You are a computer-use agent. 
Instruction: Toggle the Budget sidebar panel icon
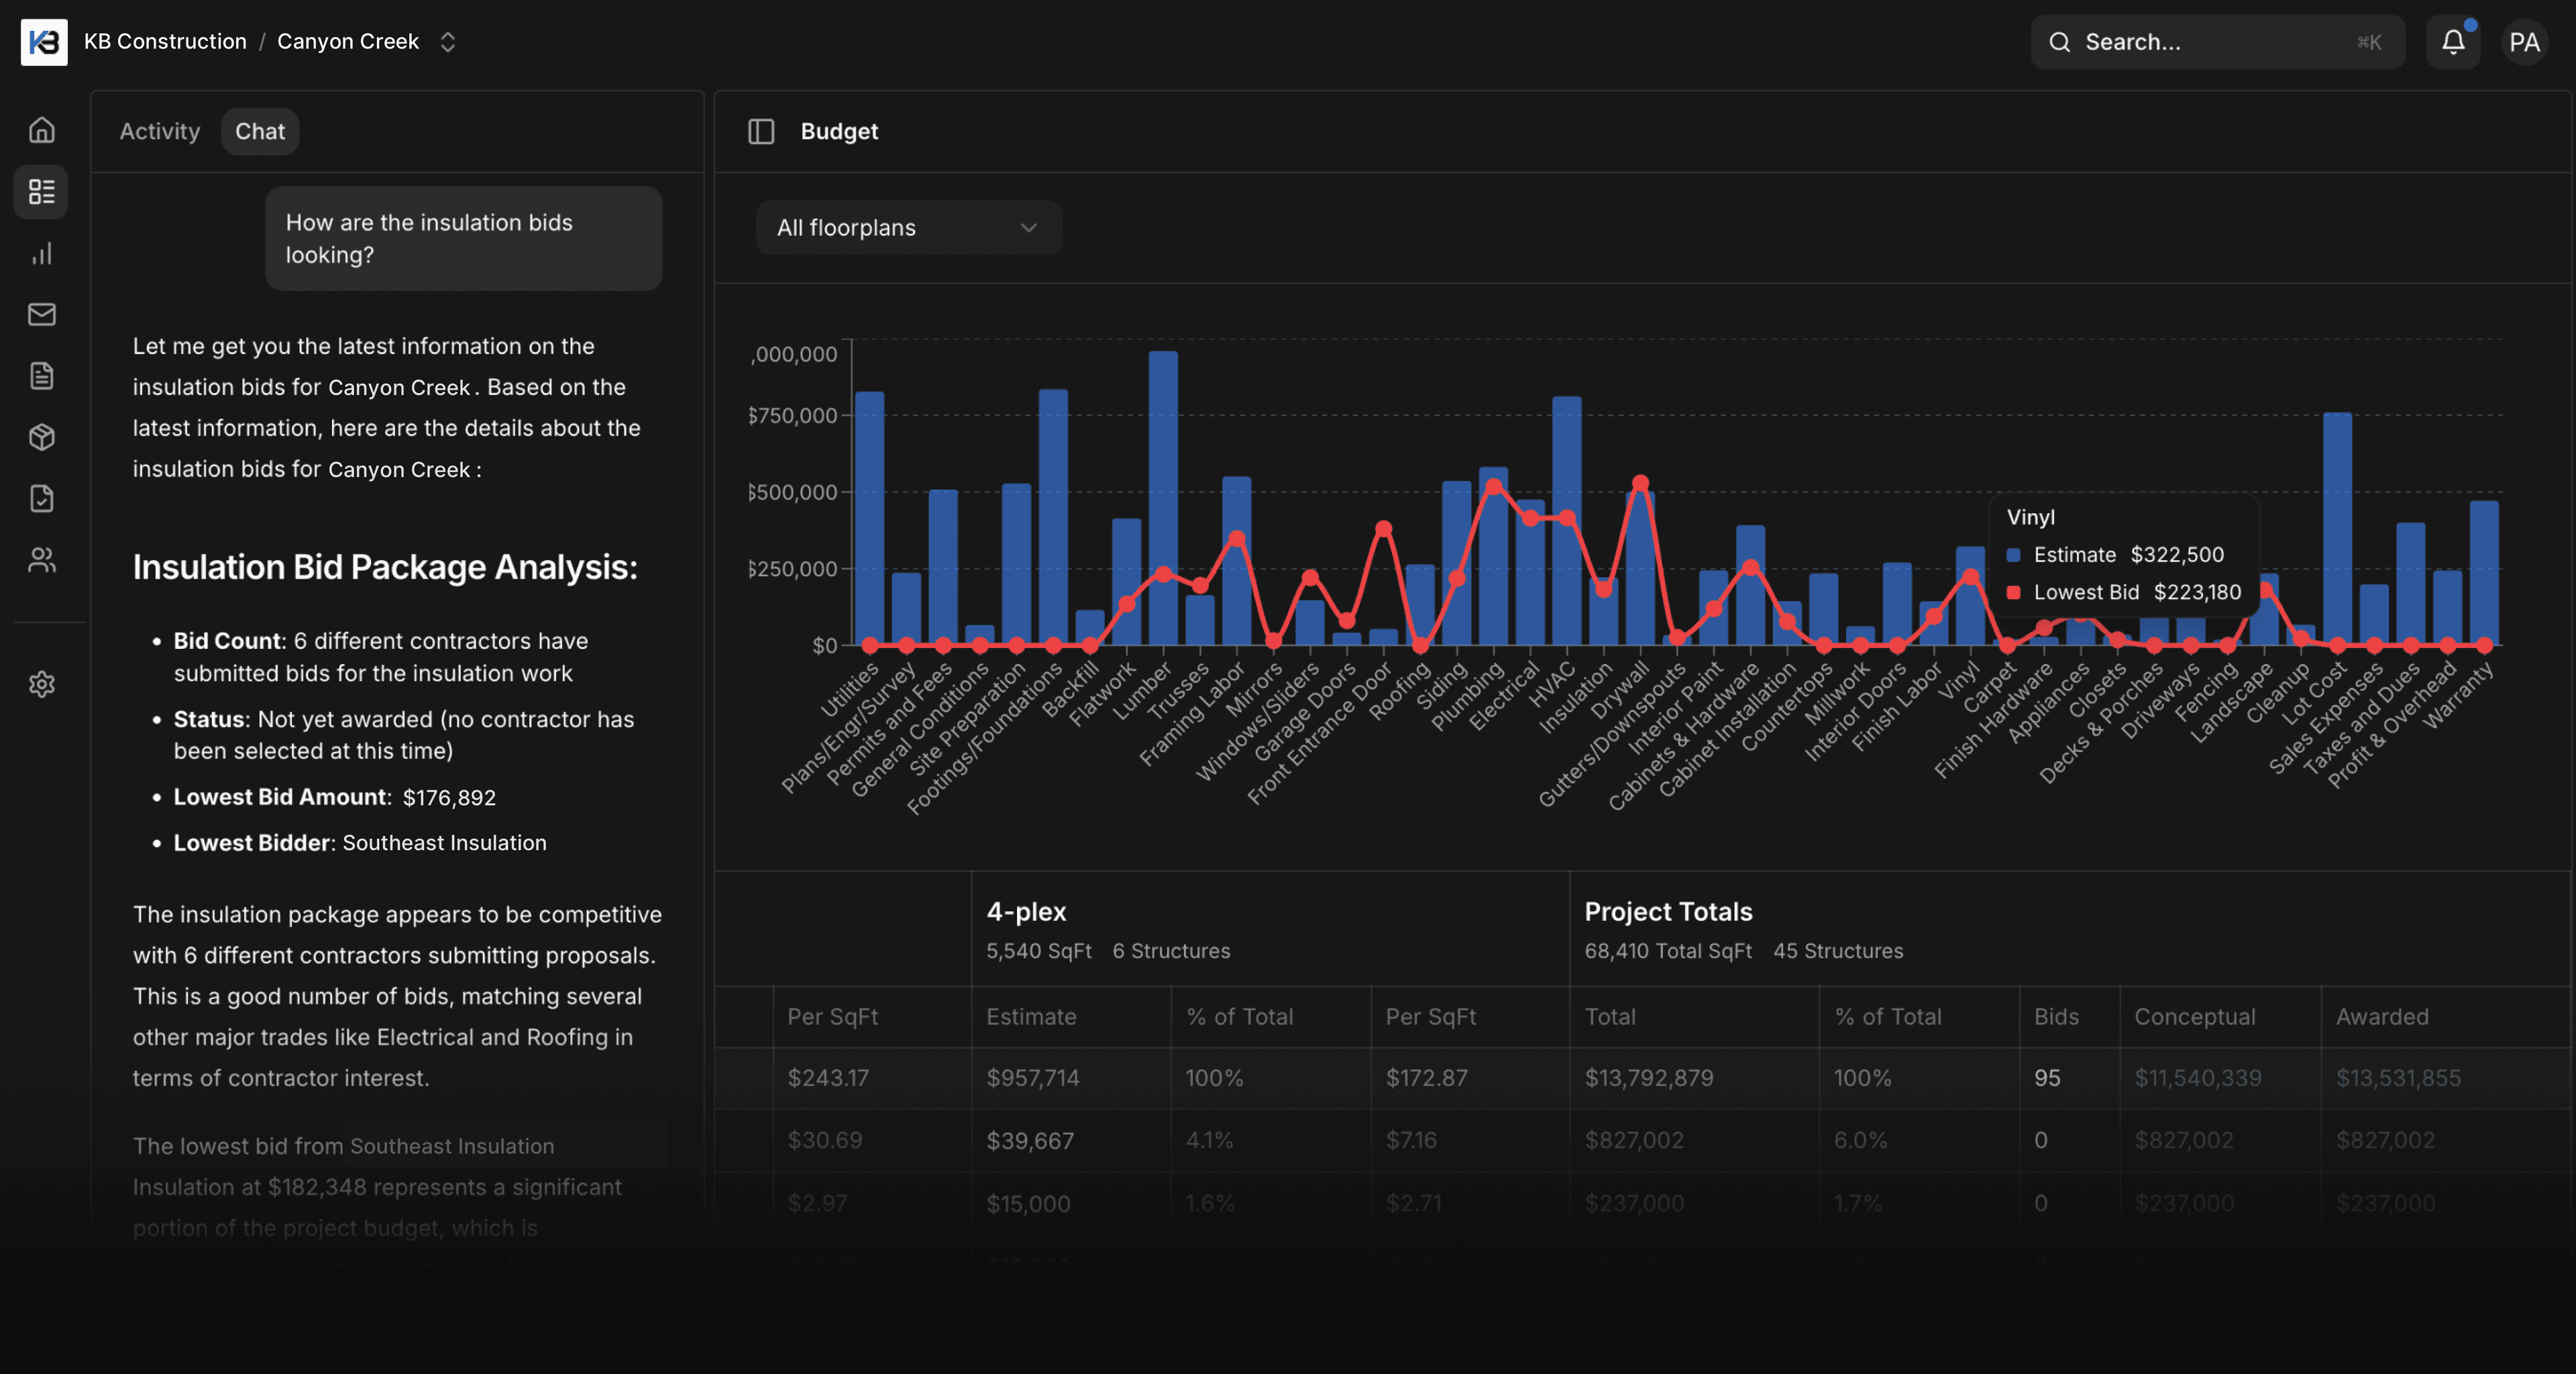pyautogui.click(x=761, y=131)
